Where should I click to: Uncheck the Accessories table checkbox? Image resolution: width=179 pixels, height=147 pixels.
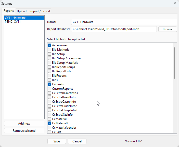pyautogui.click(x=50, y=45)
